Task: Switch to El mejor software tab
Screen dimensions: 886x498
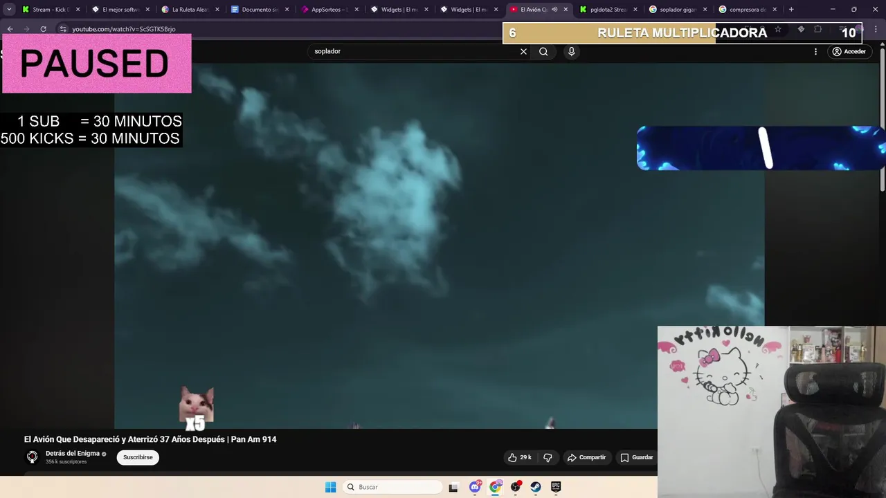Action: point(120,10)
